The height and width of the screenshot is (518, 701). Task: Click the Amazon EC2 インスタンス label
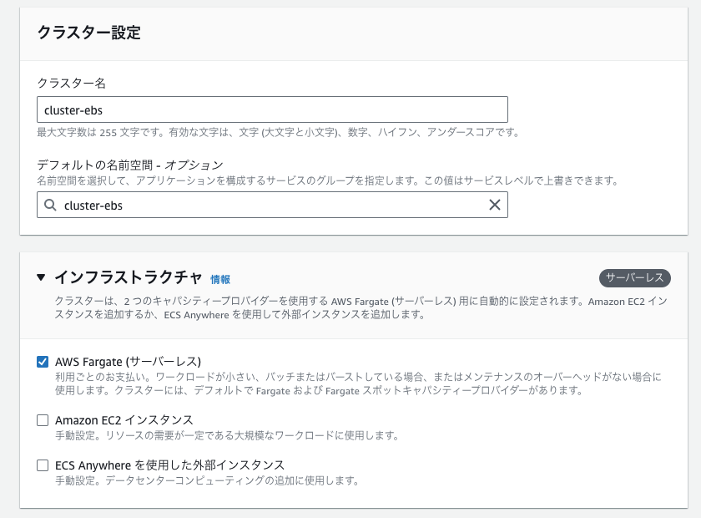coord(124,420)
